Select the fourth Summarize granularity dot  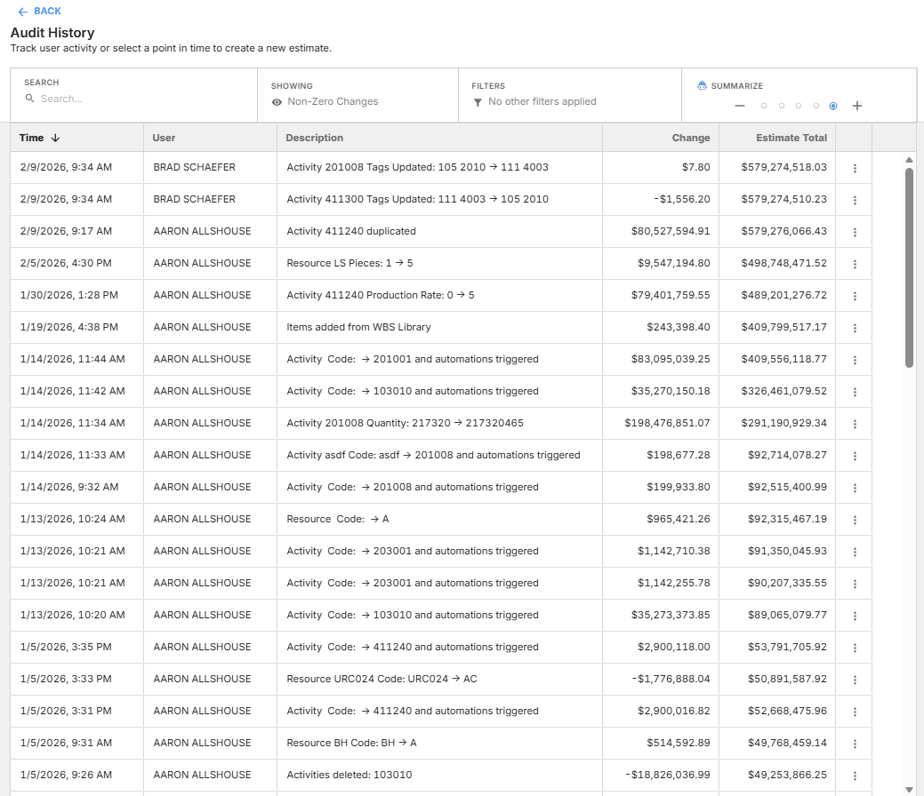pos(816,106)
